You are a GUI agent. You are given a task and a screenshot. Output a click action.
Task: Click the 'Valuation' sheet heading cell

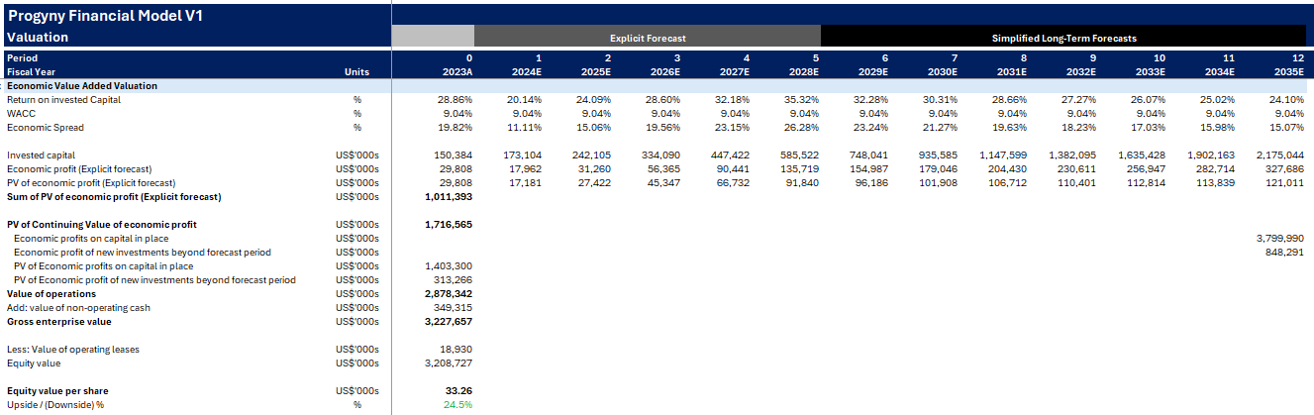(x=38, y=37)
